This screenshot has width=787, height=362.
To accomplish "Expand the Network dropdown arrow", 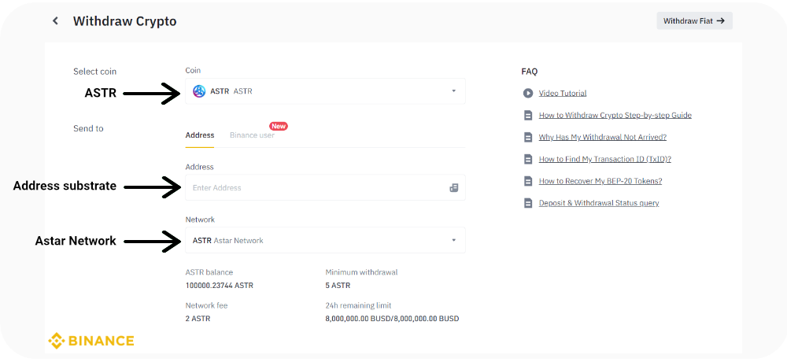I will 453,241.
